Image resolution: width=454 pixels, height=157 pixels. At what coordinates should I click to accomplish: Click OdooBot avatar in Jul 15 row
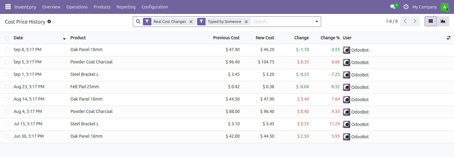pos(347,124)
